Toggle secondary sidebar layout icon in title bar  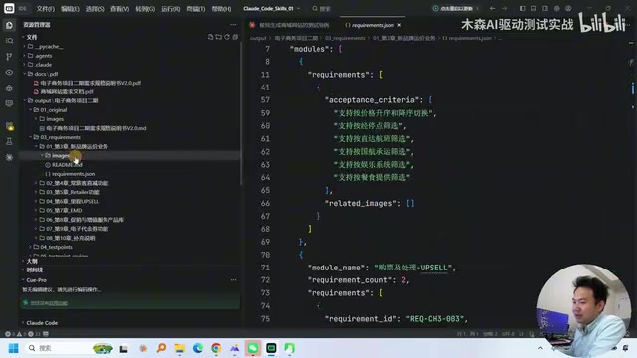coord(545,8)
